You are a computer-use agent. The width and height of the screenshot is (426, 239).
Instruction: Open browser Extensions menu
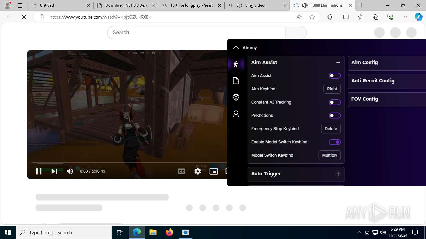pyautogui.click(x=330, y=17)
